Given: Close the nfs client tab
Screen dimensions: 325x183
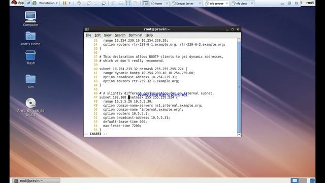Looking at the screenshot, I should (x=252, y=4).
